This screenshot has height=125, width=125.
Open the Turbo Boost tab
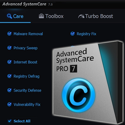pos(95,16)
